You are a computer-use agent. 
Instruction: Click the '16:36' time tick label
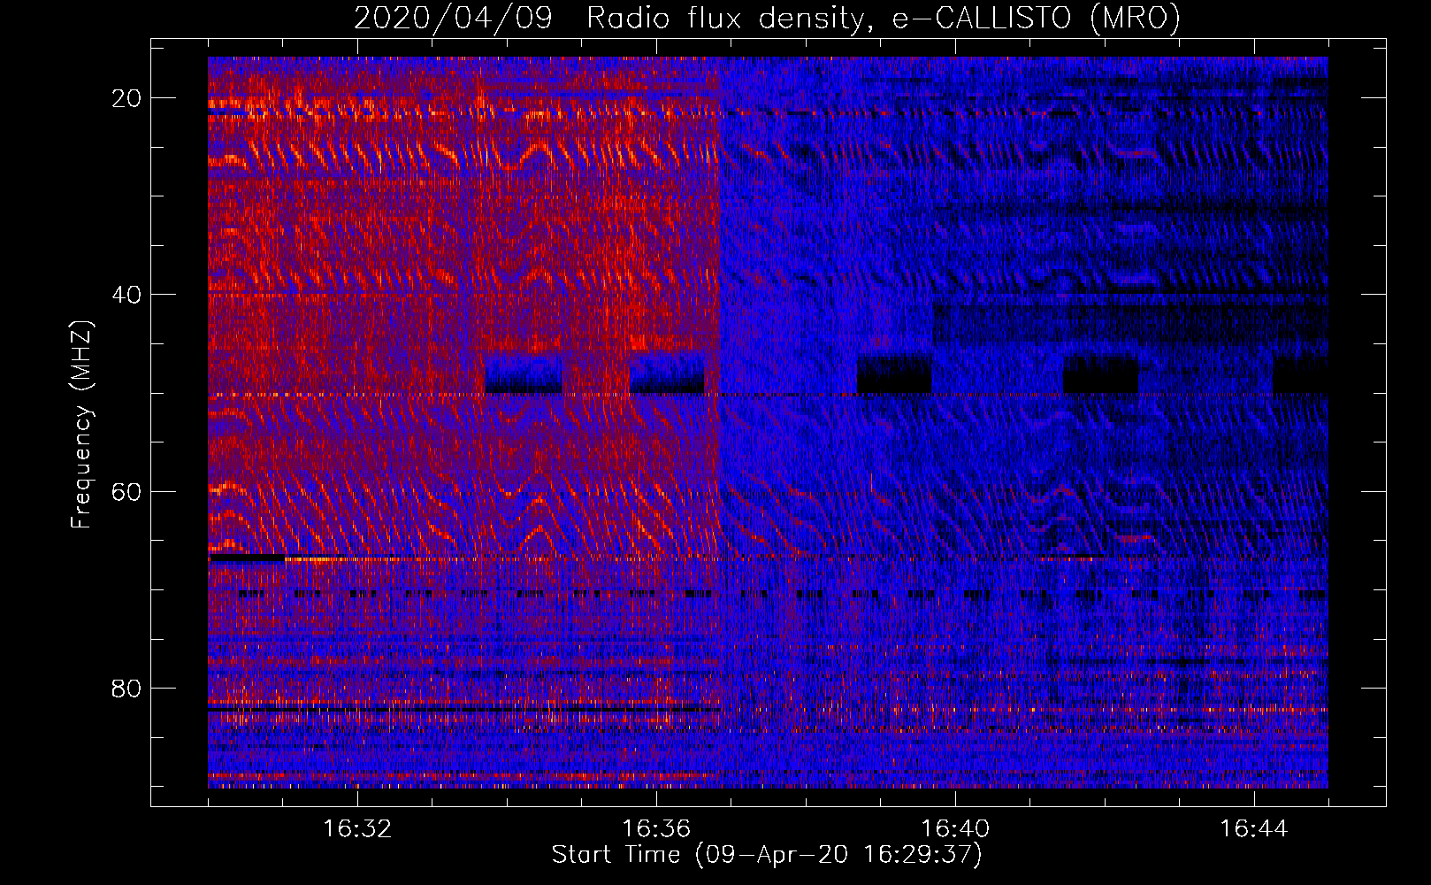click(x=656, y=829)
